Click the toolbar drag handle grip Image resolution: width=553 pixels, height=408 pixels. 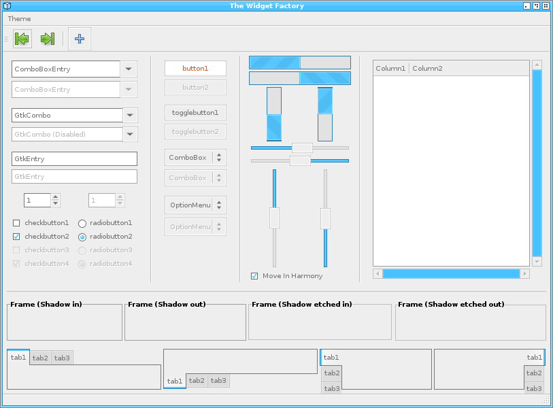[x=6, y=39]
